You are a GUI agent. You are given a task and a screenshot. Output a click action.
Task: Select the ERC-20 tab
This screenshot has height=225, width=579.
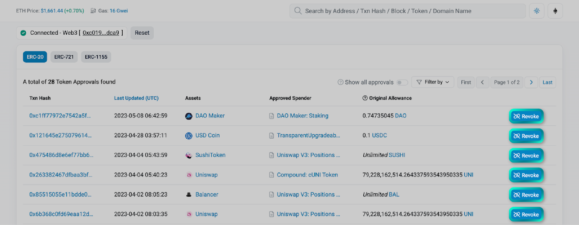[35, 57]
